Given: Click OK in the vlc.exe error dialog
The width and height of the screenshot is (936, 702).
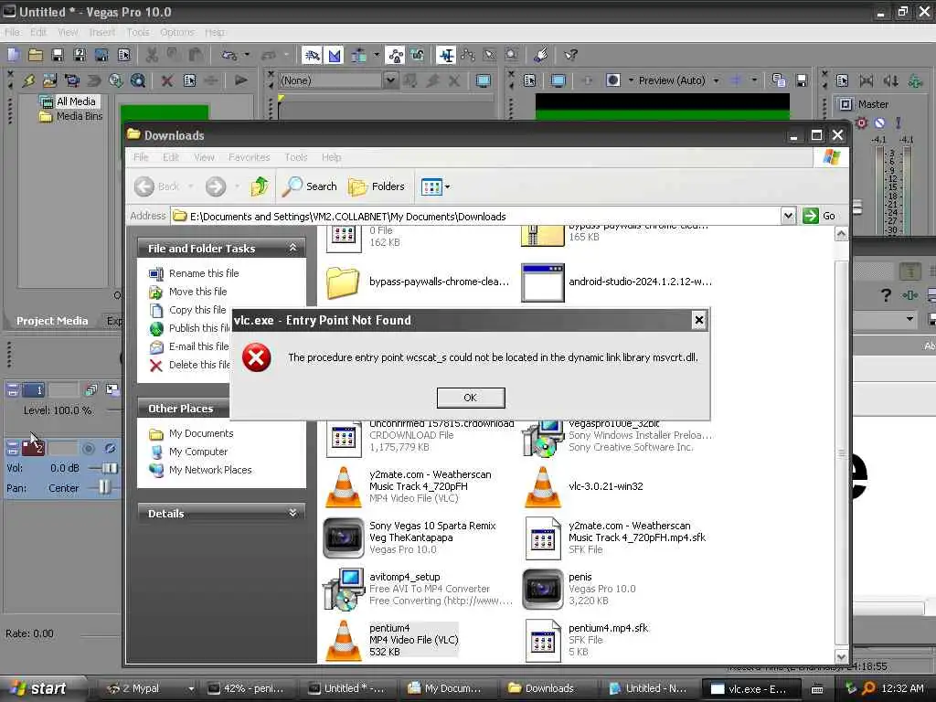Looking at the screenshot, I should 471,398.
